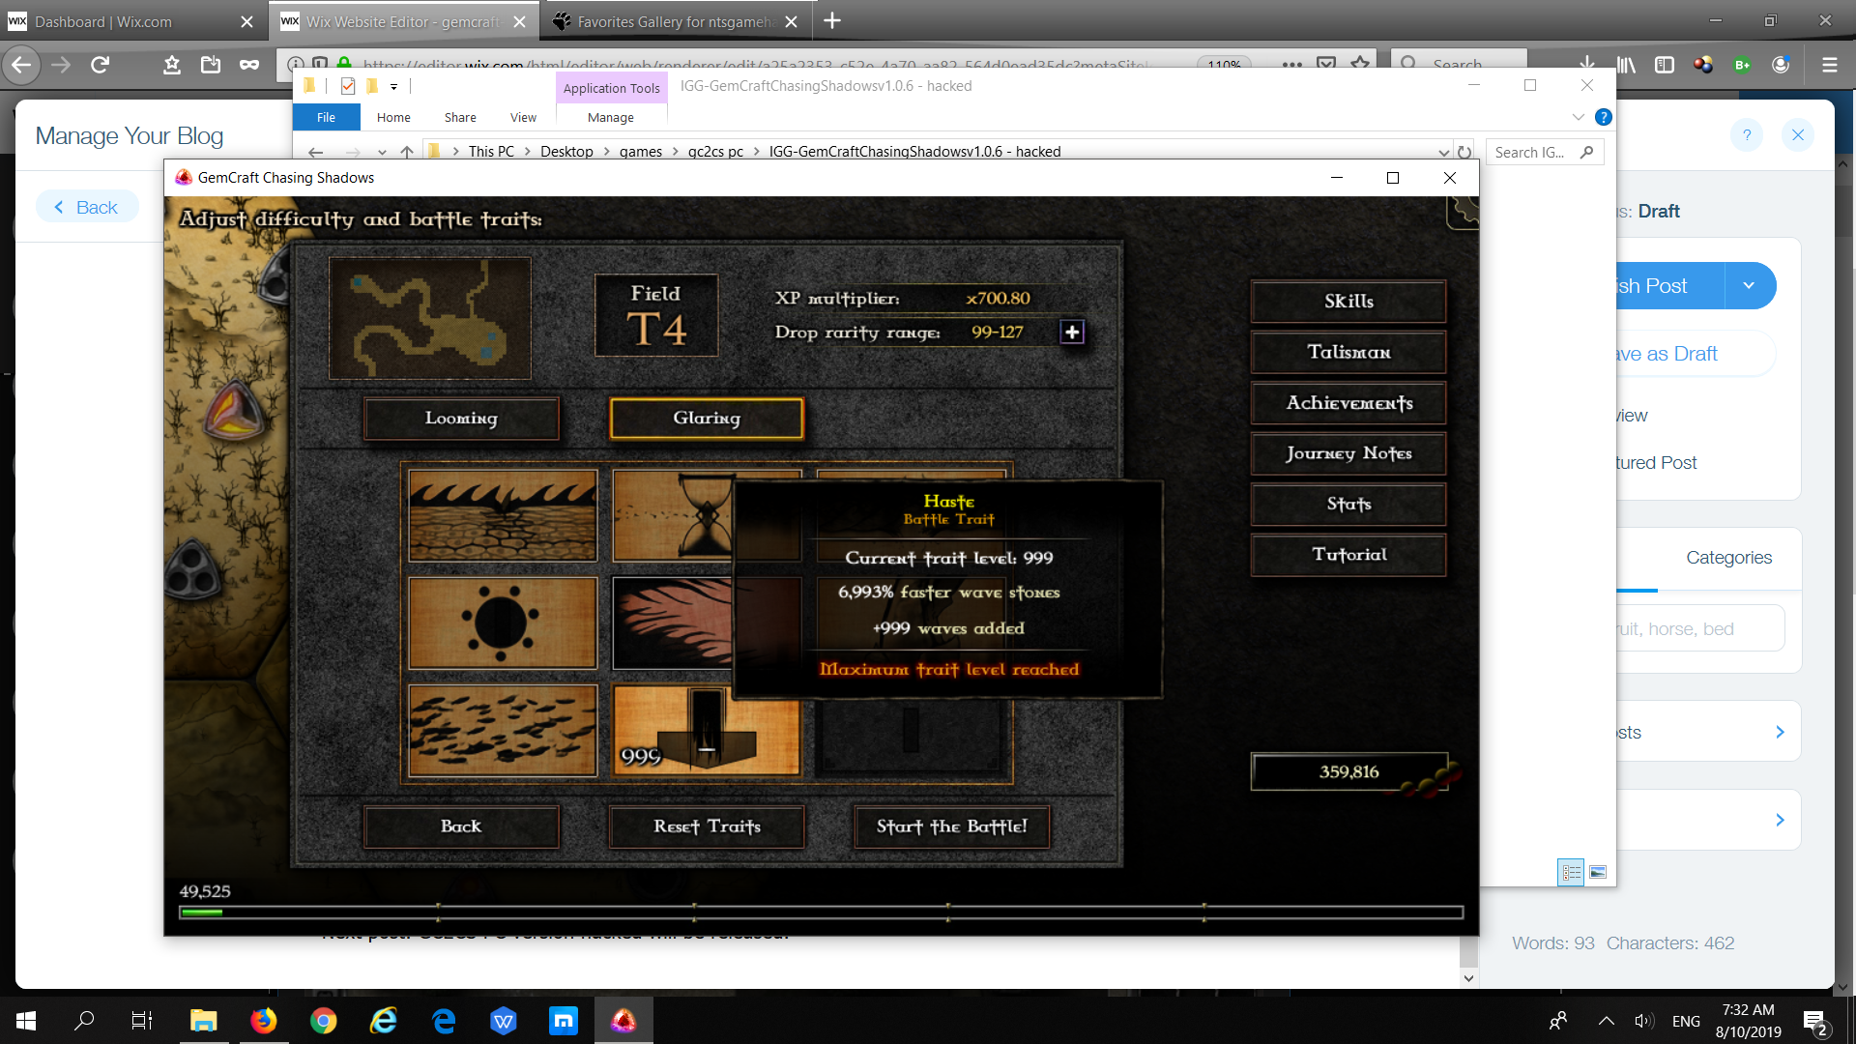Viewport: 1856px width, 1044px height.
Task: Open the Firefox library icon
Action: (1626, 65)
